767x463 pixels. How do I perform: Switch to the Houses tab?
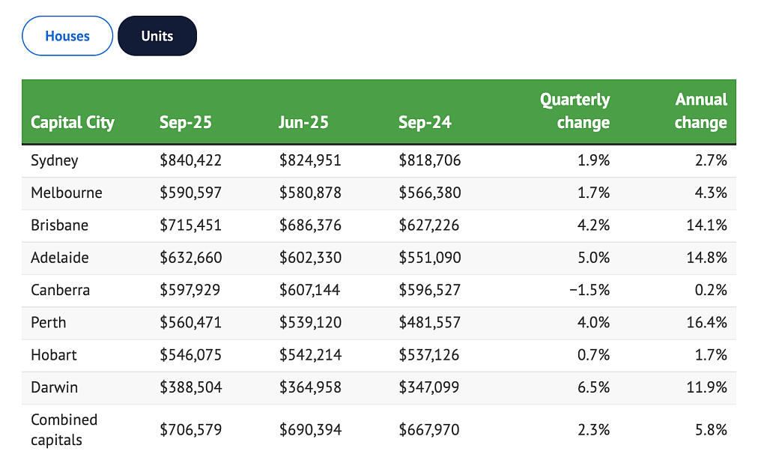pos(67,36)
